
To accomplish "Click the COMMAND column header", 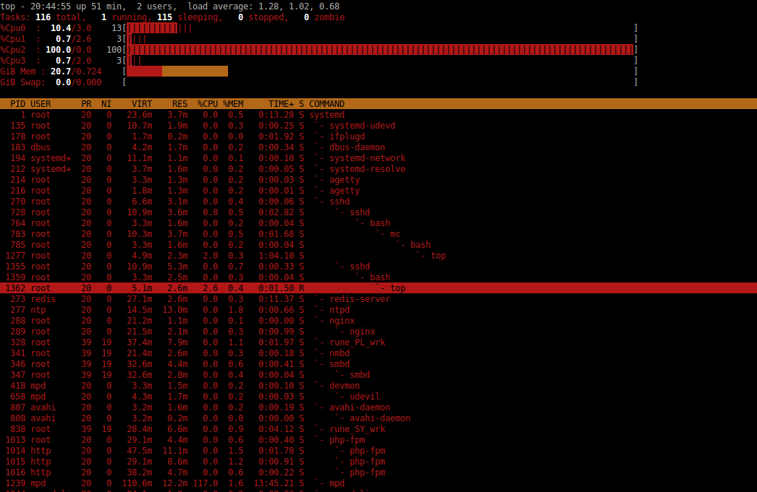I will tap(327, 104).
